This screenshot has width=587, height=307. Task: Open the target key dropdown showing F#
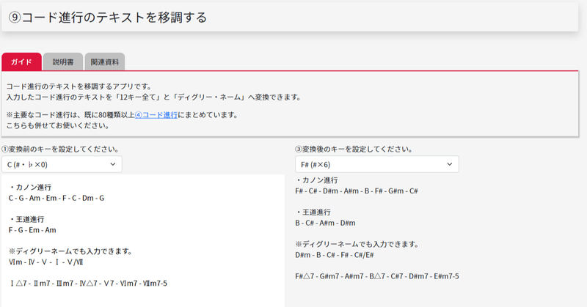coord(377,165)
